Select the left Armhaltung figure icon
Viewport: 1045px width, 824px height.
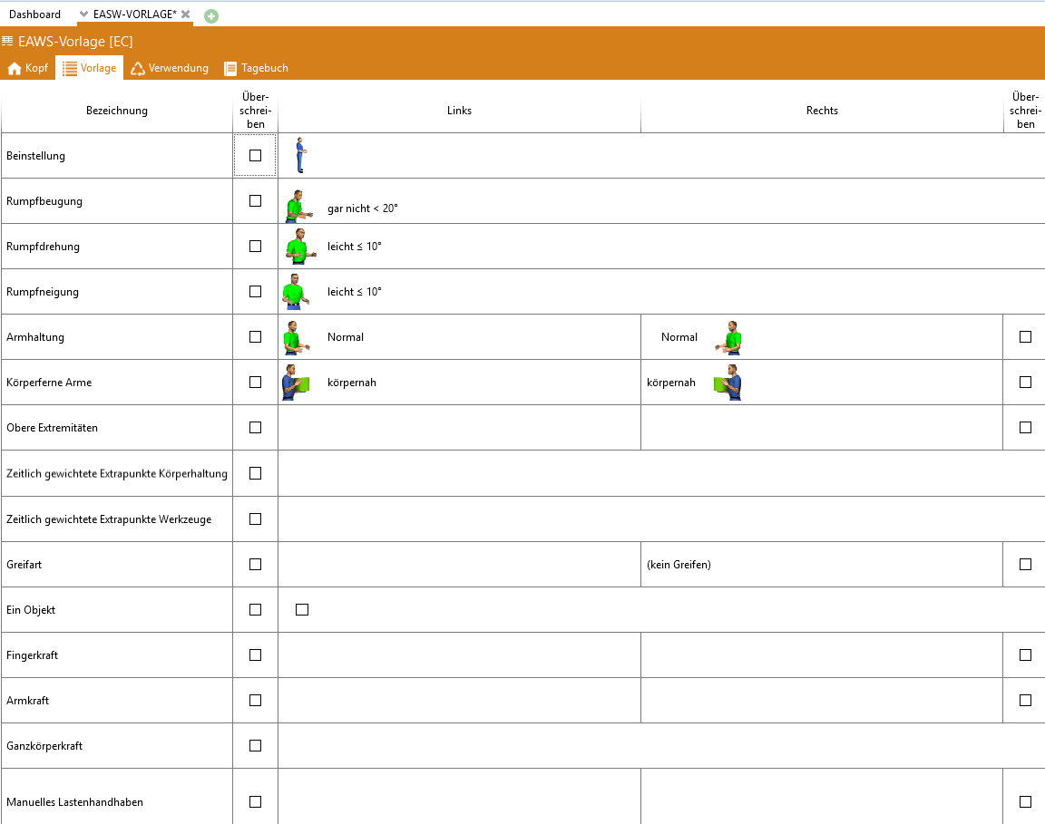tap(295, 337)
